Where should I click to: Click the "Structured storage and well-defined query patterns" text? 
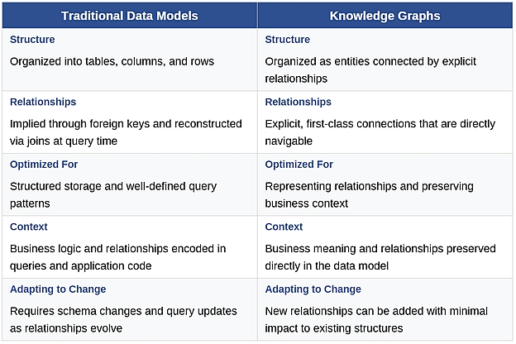(113, 195)
